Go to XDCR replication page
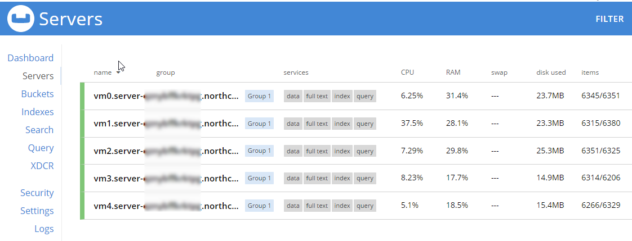Image resolution: width=632 pixels, height=241 pixels. [42, 166]
